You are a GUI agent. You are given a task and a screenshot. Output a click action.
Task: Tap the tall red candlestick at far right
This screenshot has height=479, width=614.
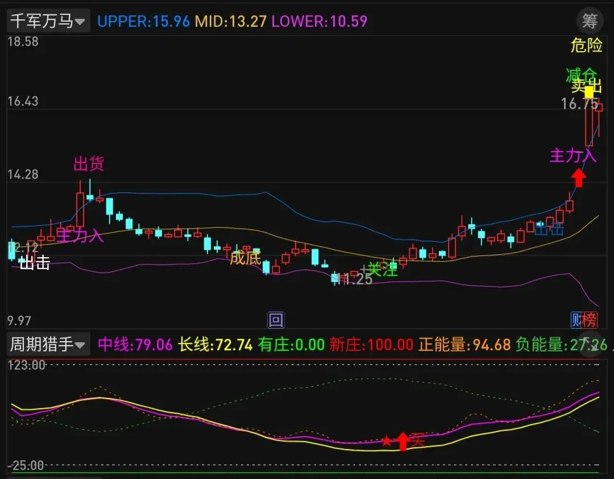[588, 122]
